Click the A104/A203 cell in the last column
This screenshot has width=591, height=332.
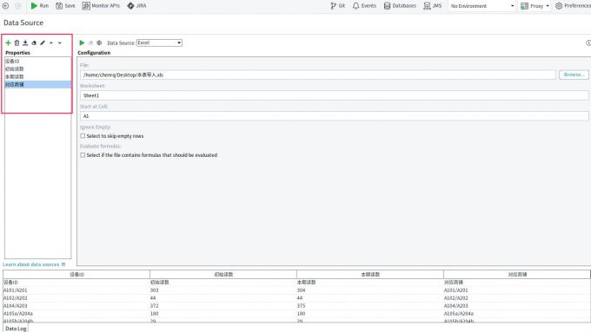pos(517,306)
